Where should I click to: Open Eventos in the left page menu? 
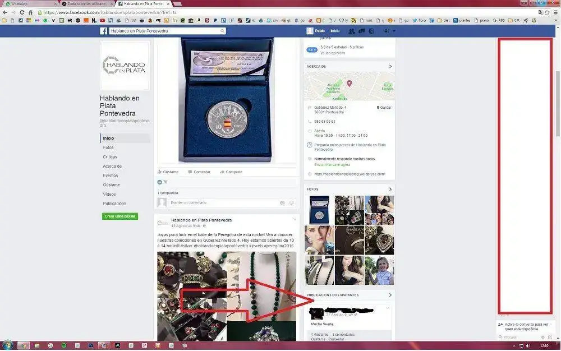coord(111,175)
